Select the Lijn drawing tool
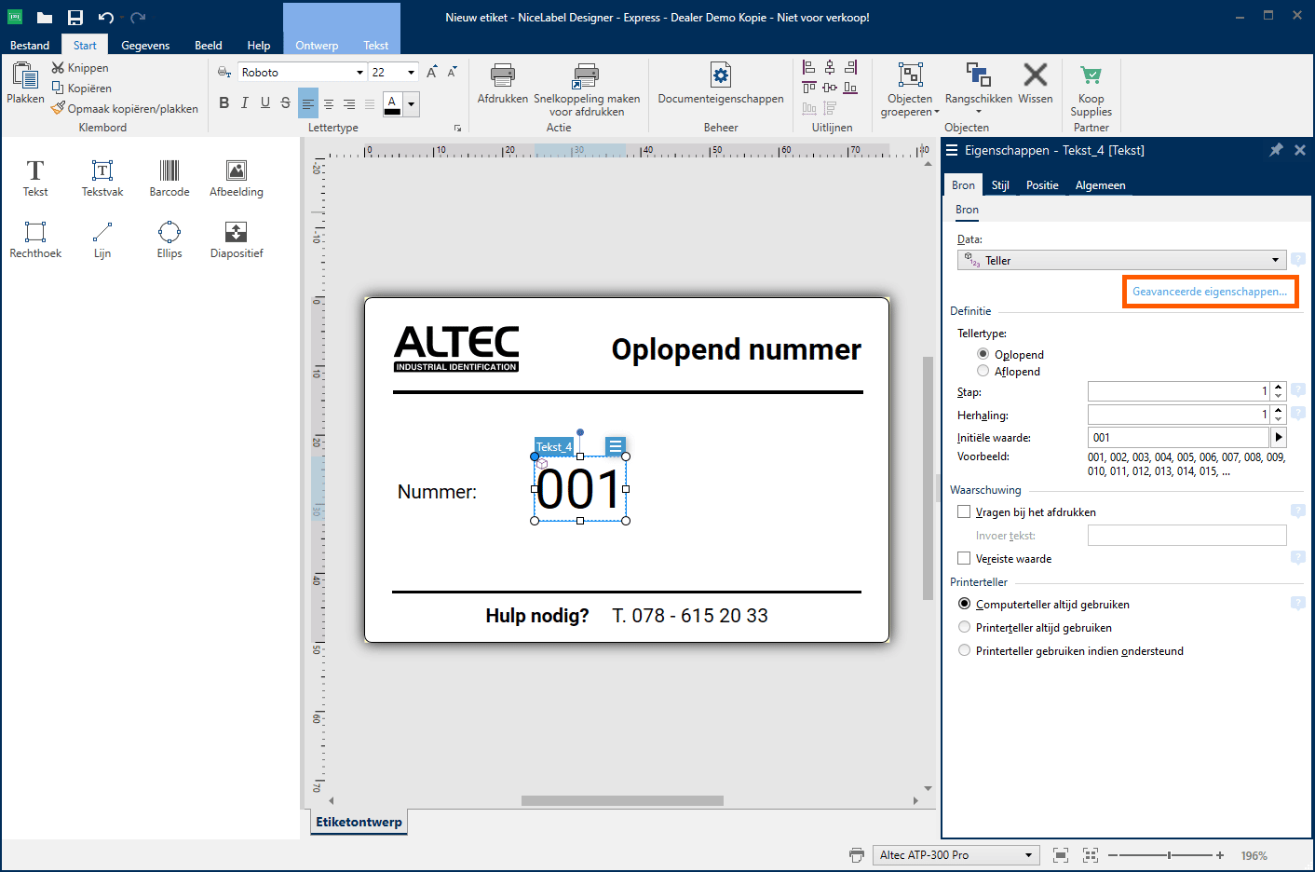The image size is (1315, 872). [102, 239]
